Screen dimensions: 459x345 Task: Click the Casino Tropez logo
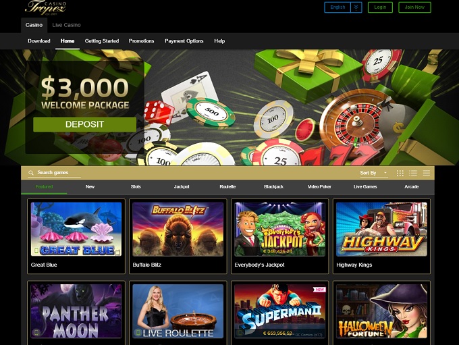[46, 7]
